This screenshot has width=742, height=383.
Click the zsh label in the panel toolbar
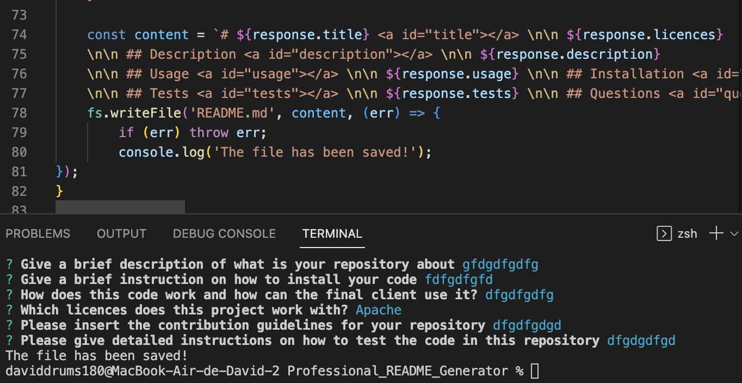tap(687, 233)
